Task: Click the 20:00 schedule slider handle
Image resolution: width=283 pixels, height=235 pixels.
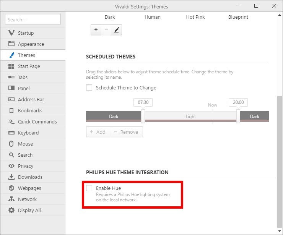Action: 238,116
